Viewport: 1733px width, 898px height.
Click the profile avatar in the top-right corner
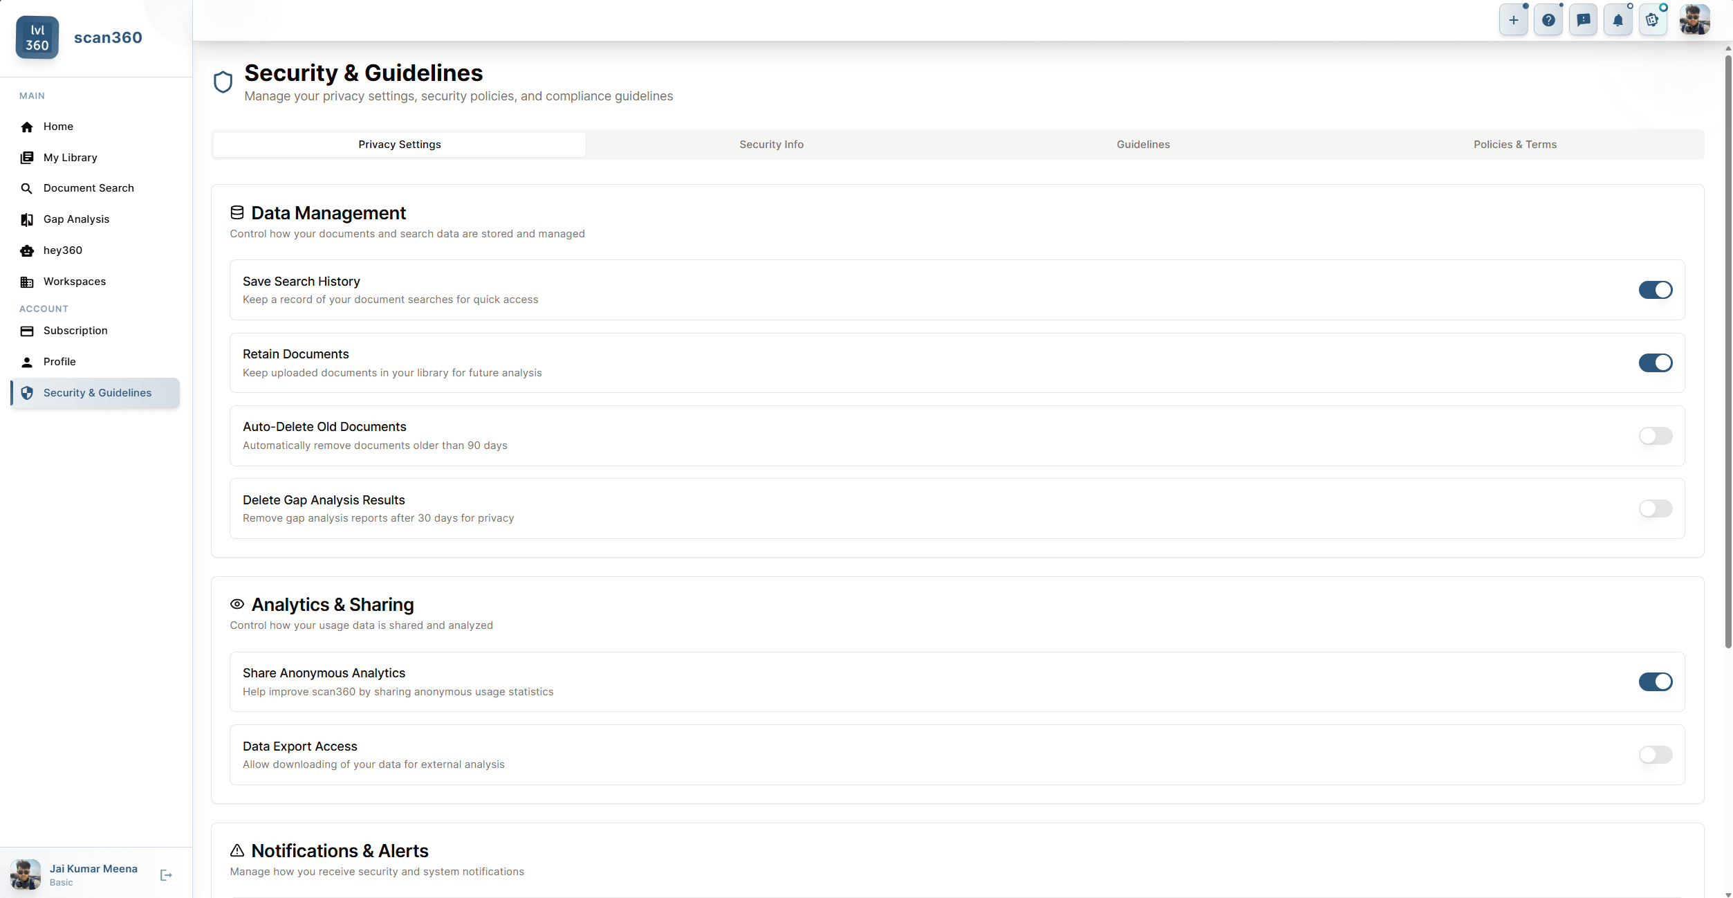1694,19
